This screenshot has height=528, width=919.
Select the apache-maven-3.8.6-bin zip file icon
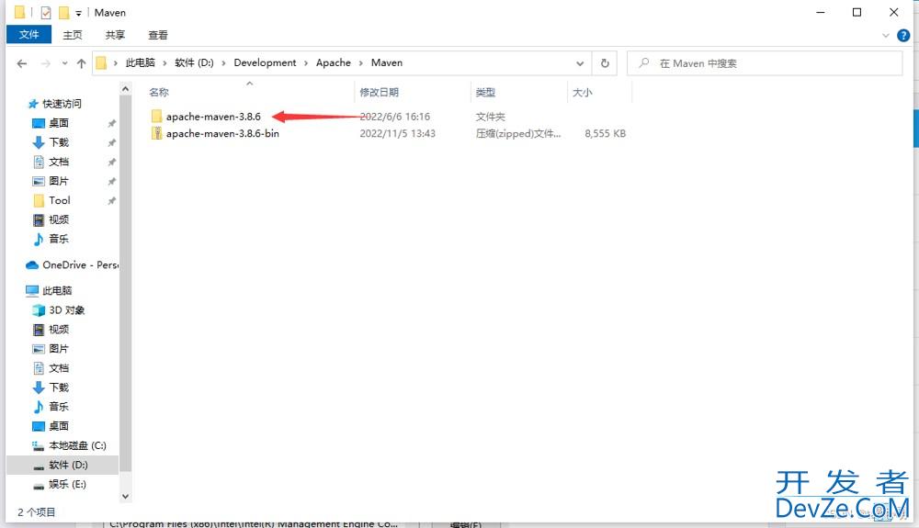click(156, 133)
